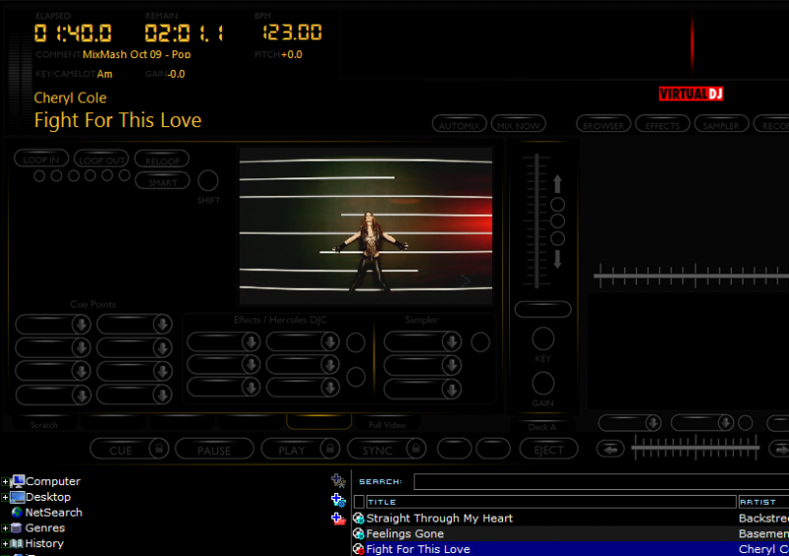Click the NetSearch globe icon

pos(17,513)
